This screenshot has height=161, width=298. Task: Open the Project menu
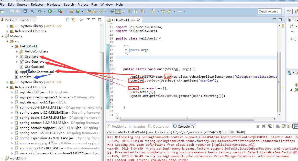[x=83, y=5]
